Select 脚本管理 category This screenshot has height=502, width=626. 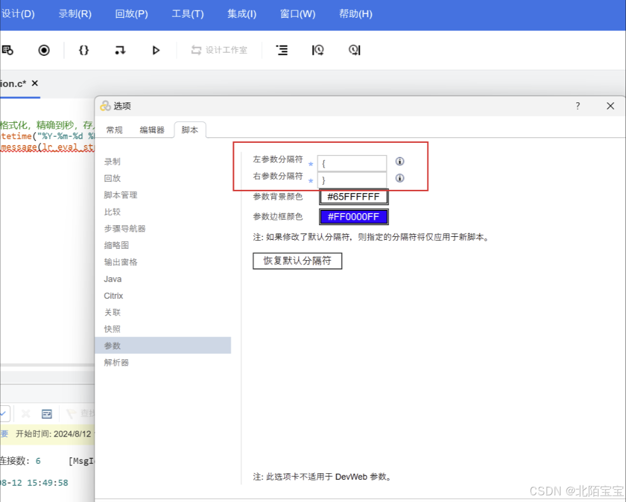coord(120,195)
